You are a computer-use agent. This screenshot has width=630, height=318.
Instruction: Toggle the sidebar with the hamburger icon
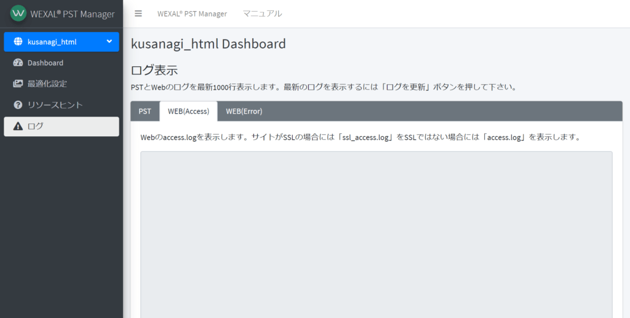(x=138, y=14)
